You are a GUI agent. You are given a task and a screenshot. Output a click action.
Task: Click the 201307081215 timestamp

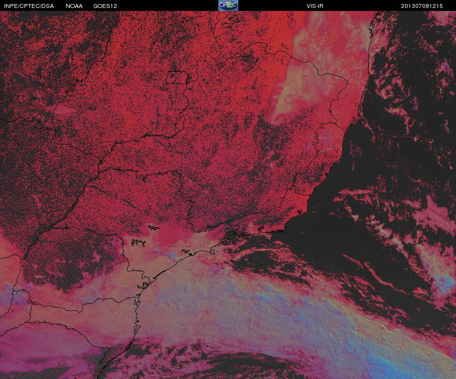[x=422, y=6]
